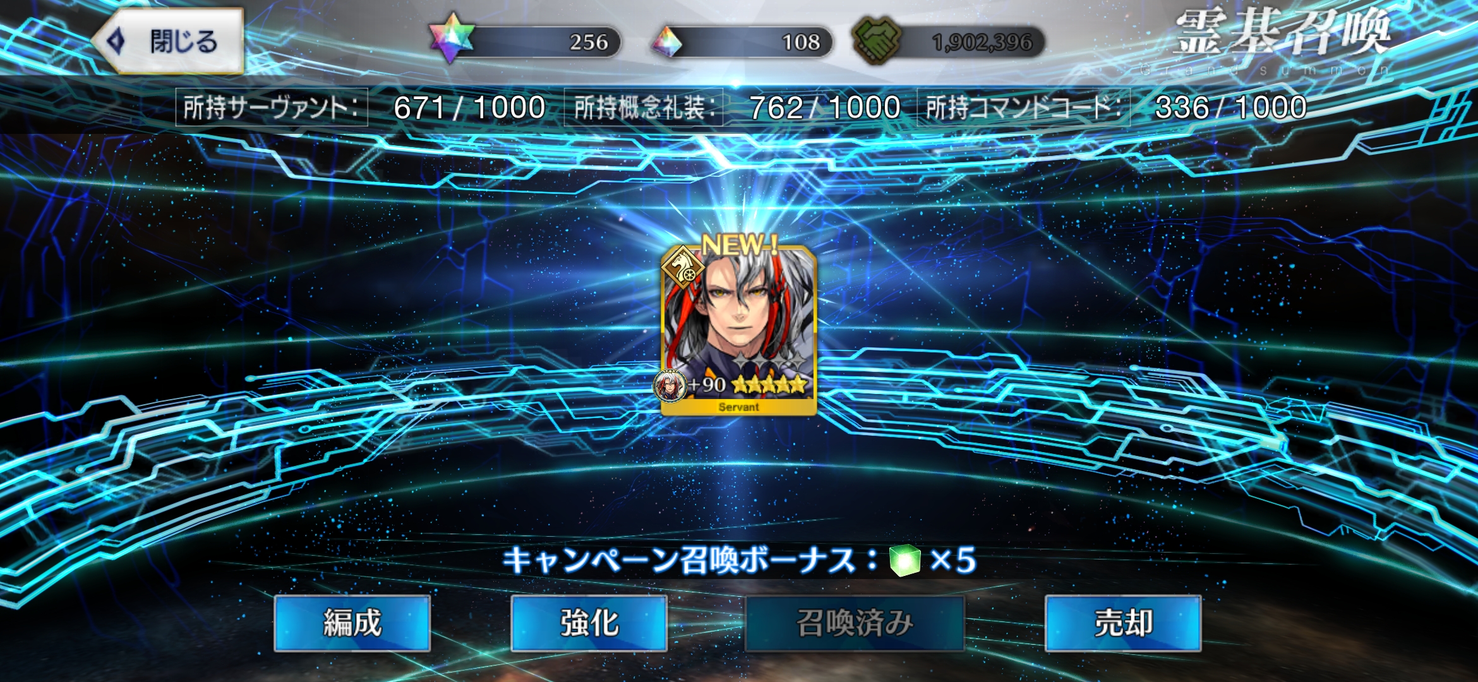Tap the Saint Quartz fragment crystal icon

click(x=667, y=42)
